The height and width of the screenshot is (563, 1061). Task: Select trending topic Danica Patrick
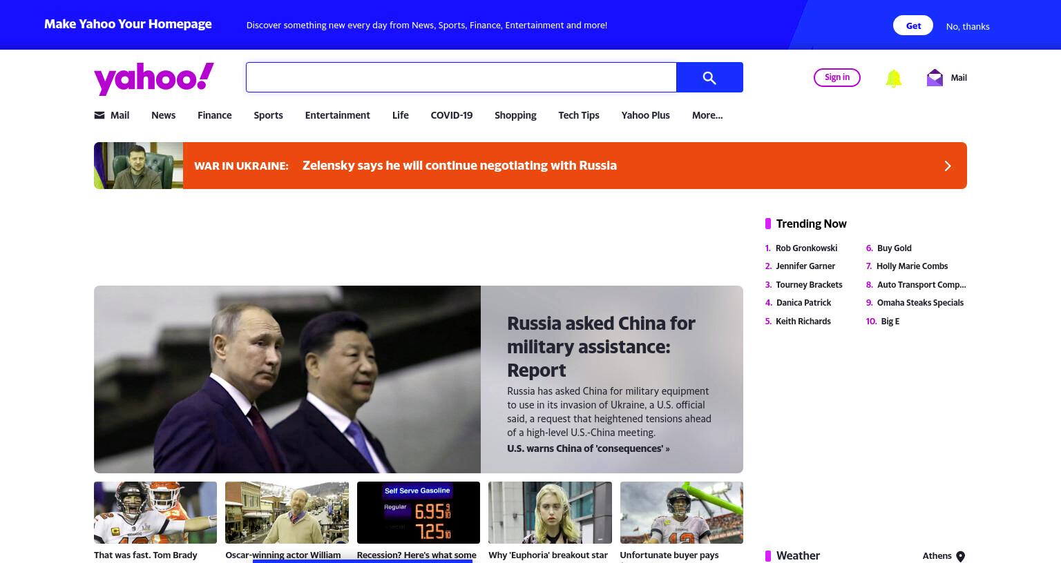[803, 303]
